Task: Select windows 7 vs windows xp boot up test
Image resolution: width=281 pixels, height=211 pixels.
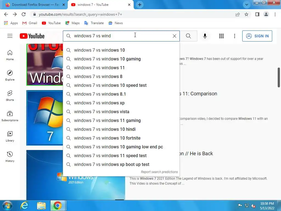Action: point(121,164)
